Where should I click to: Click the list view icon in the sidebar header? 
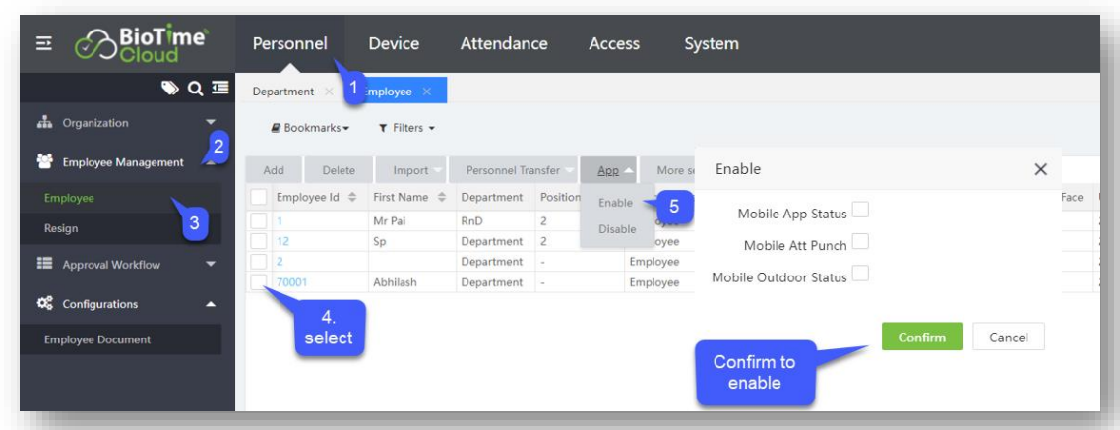218,89
